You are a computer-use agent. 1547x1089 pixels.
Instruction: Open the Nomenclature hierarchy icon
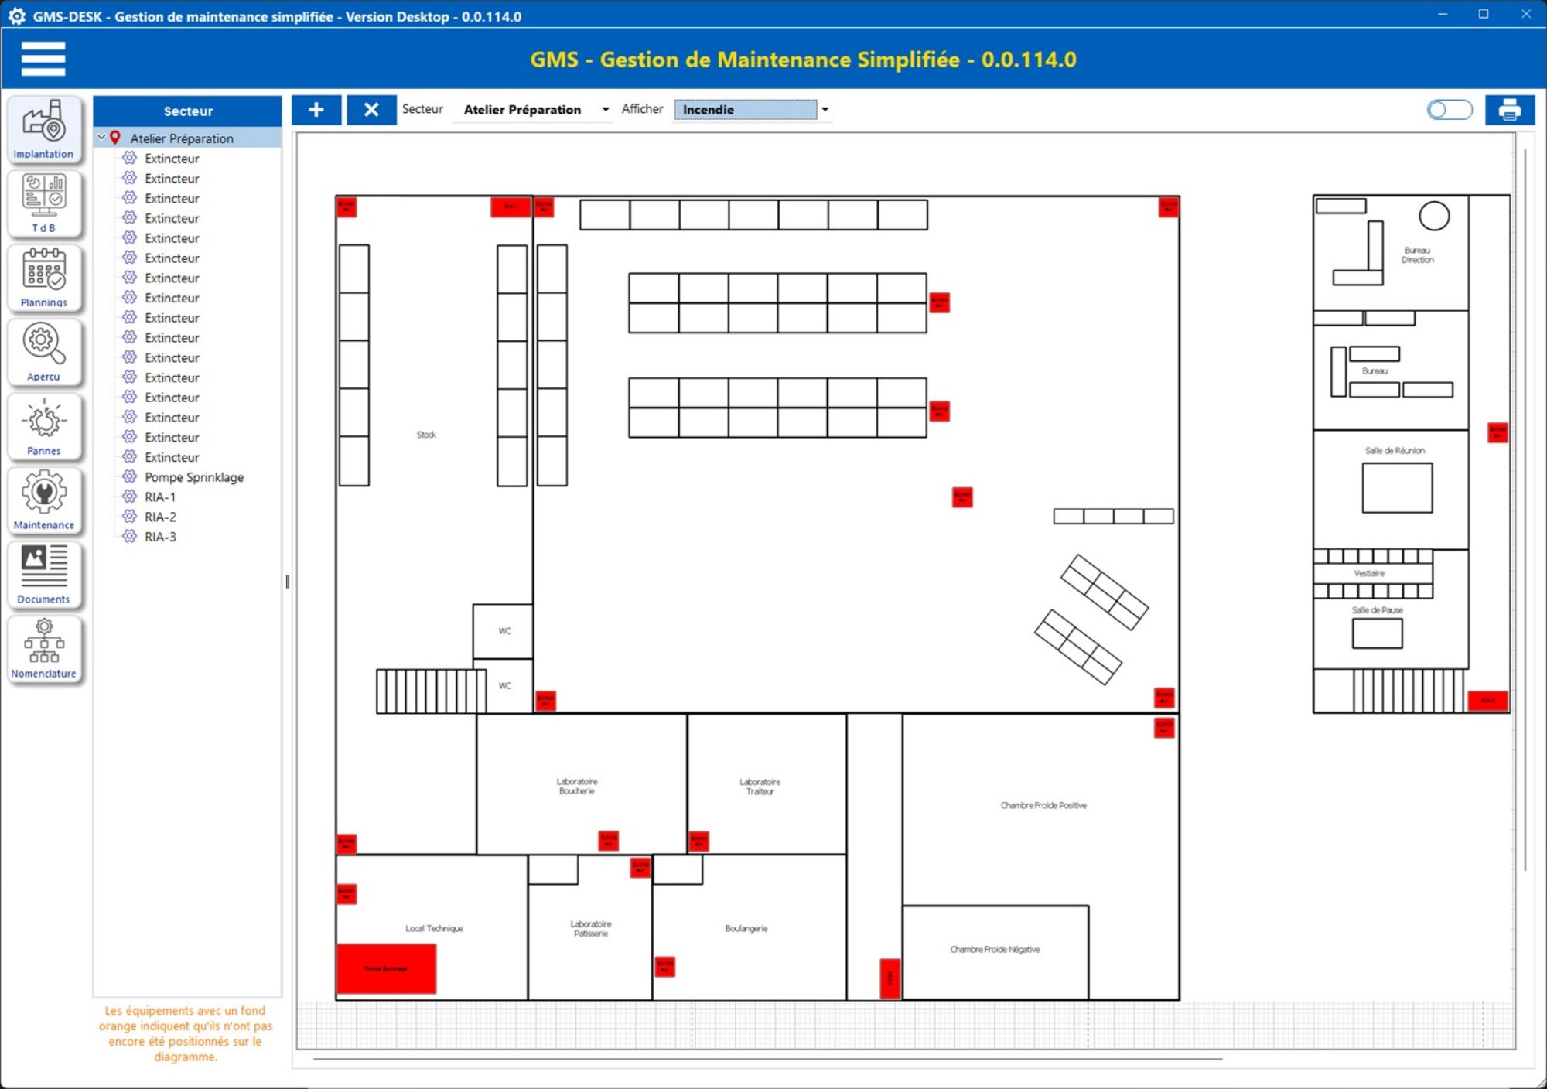coord(44,648)
